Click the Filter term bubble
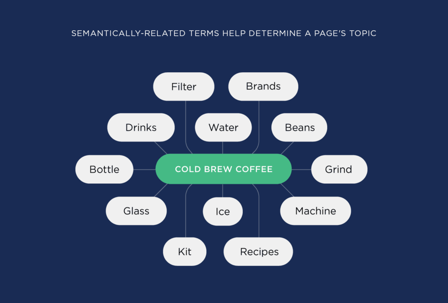 coord(184,87)
